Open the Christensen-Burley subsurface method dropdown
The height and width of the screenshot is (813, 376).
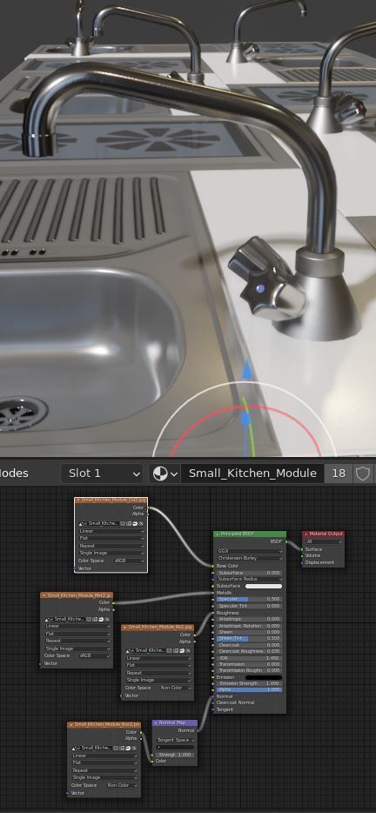(250, 559)
